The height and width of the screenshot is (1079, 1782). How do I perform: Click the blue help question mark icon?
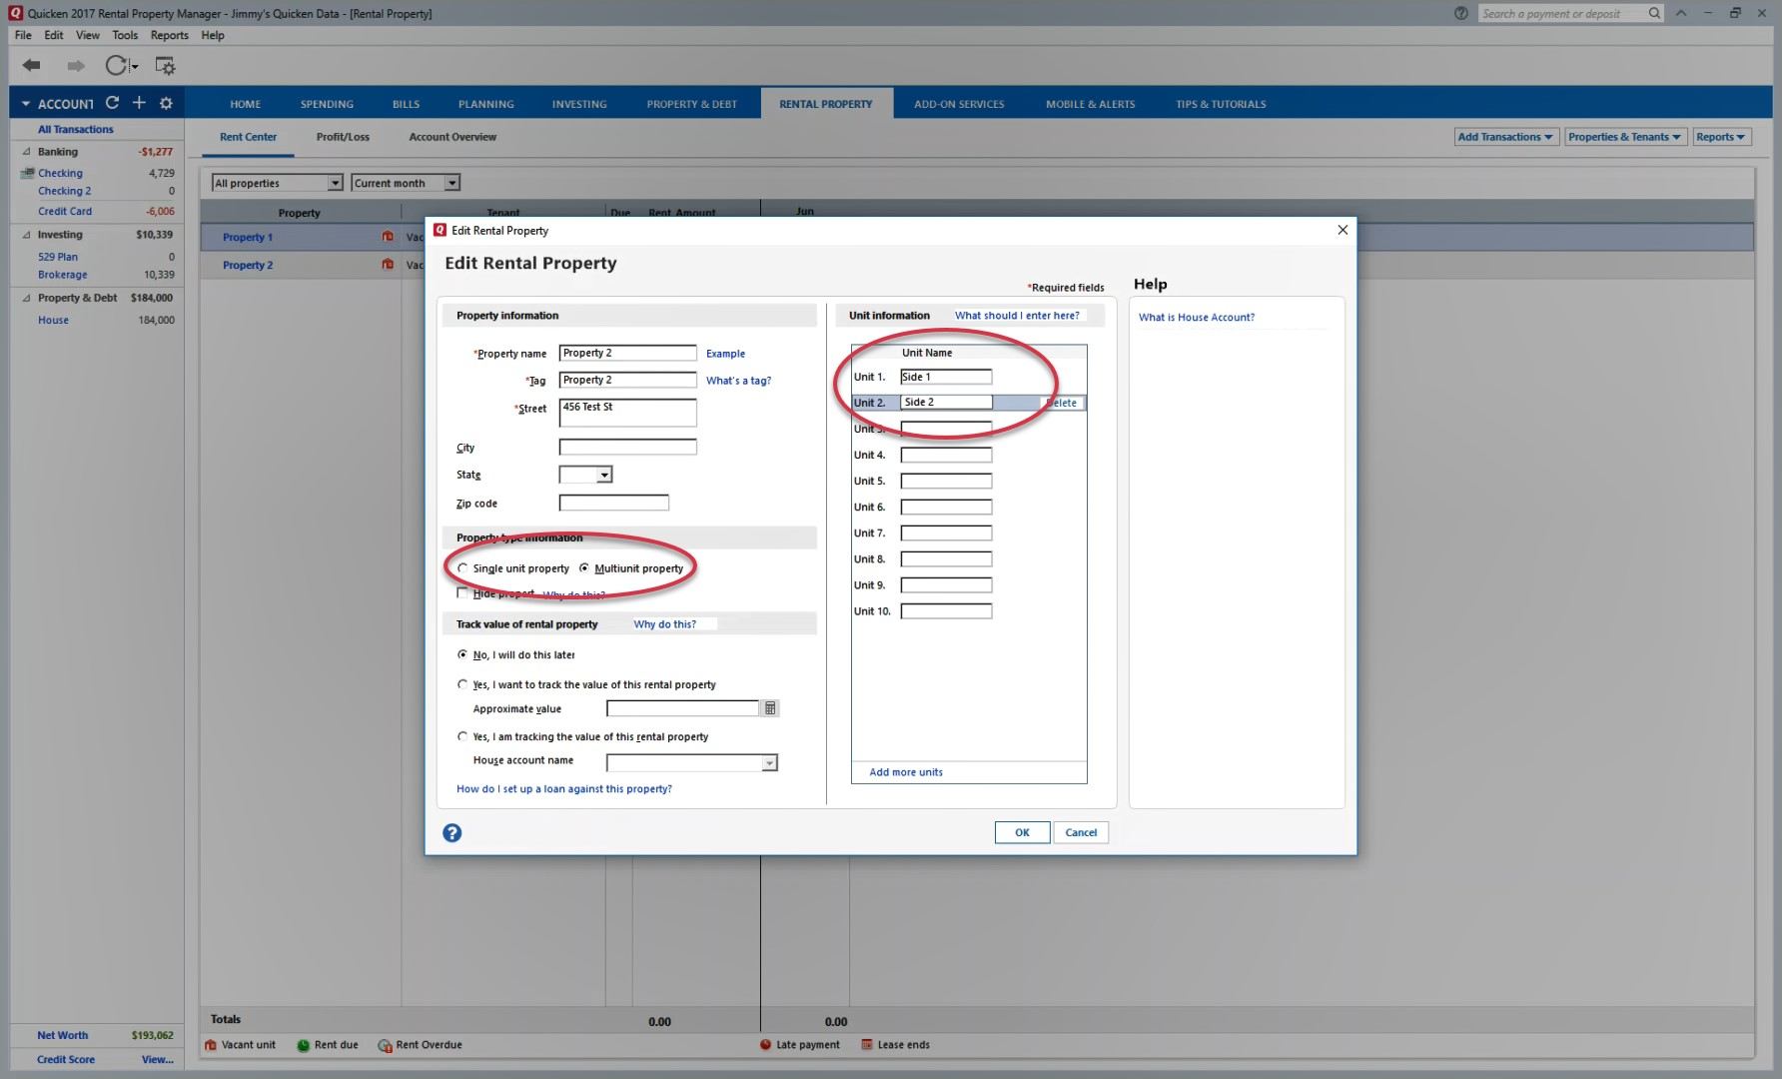pyautogui.click(x=452, y=833)
